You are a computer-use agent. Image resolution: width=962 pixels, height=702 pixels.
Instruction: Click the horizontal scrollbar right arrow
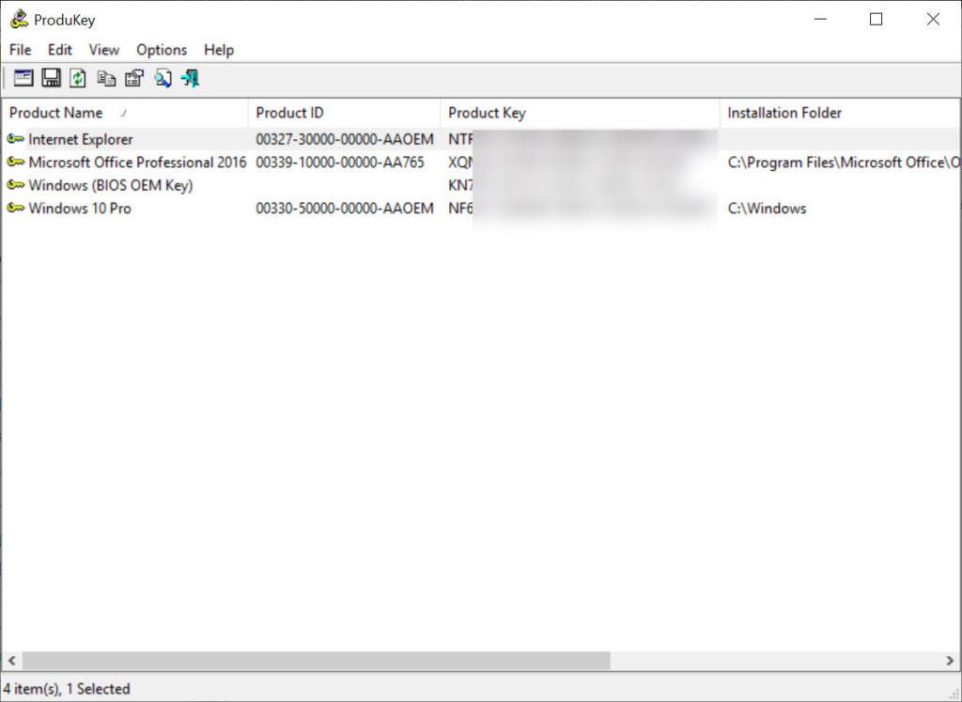point(951,661)
